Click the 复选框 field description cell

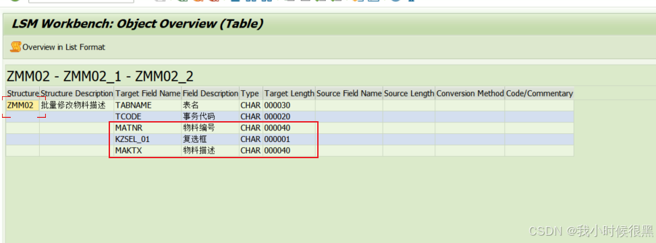tap(211, 139)
